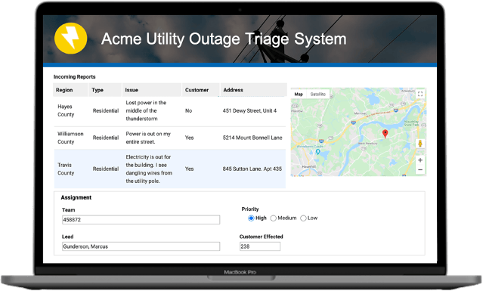Click the 'Incoming Reports' heading
This screenshot has height=291, width=489.
75,78
